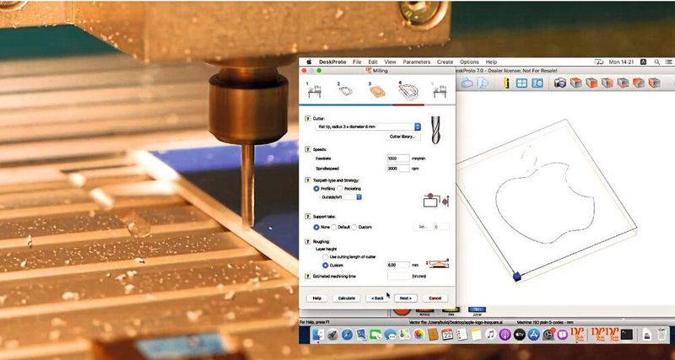Click the Back button in wizard
The width and height of the screenshot is (675, 360).
pos(377,298)
